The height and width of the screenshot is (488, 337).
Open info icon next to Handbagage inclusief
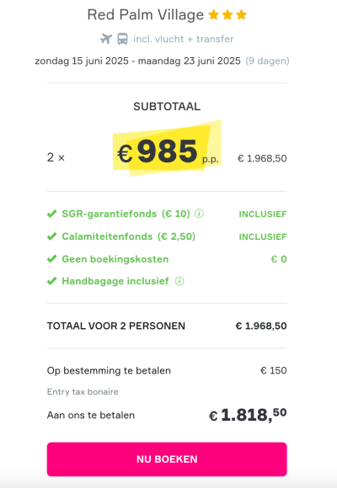coord(179,281)
